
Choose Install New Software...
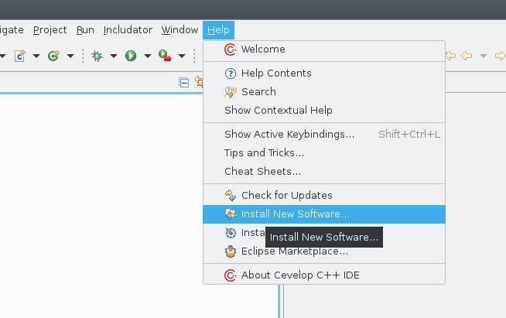[324, 214]
